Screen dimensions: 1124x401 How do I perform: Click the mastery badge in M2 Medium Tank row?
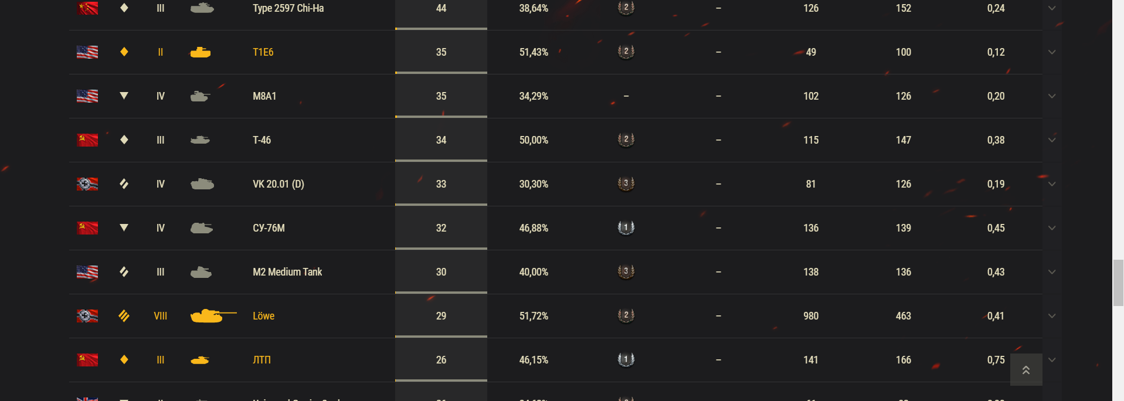(626, 271)
